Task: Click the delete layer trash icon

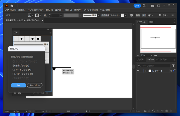Action: (x=171, y=111)
